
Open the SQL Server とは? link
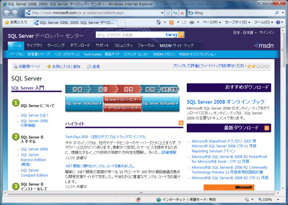click(34, 115)
